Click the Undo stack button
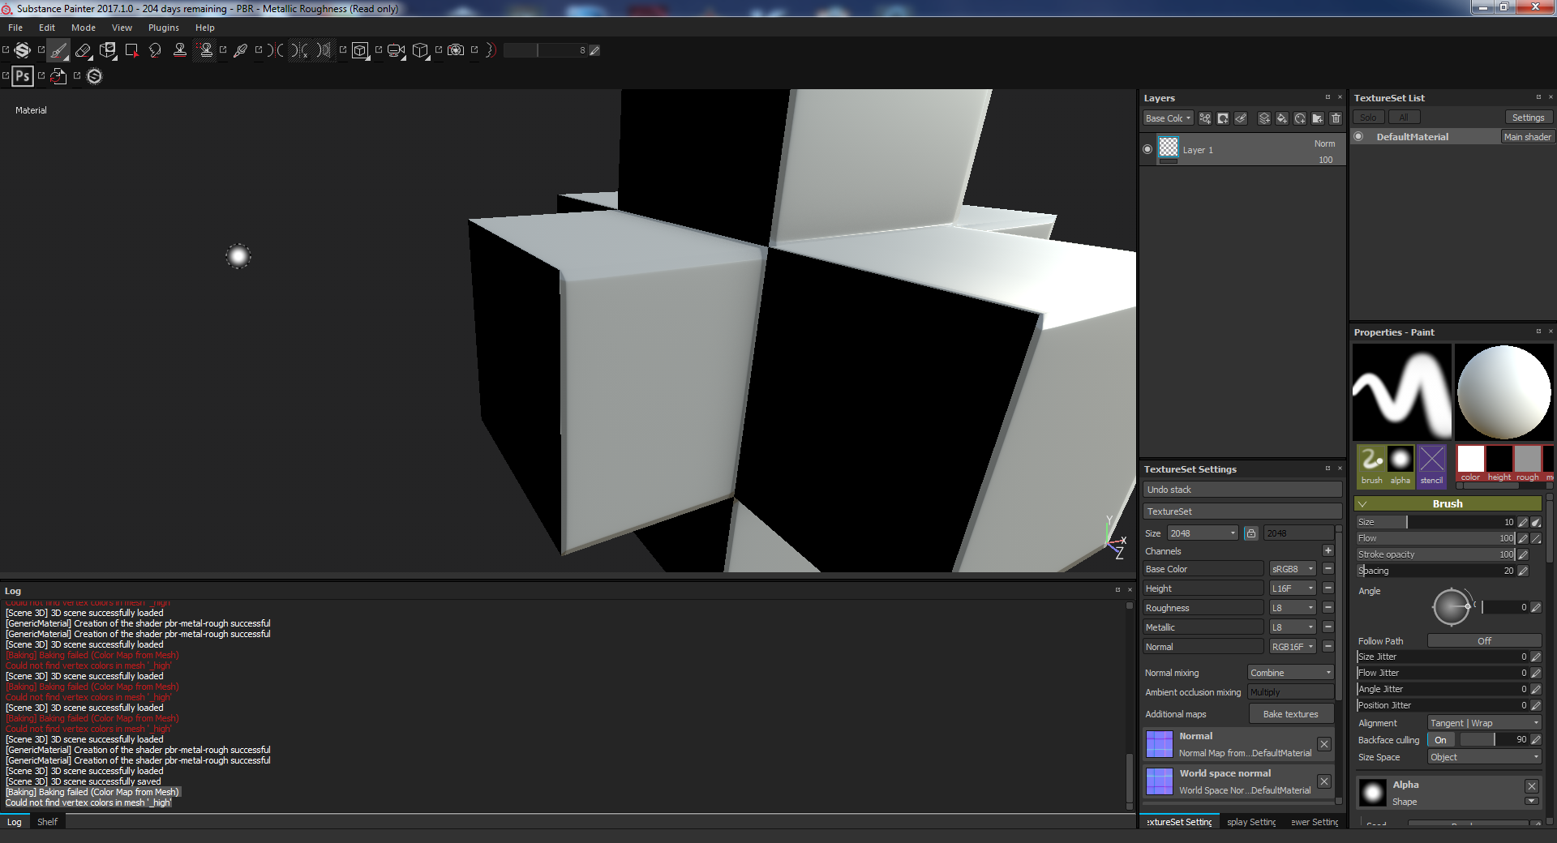The image size is (1557, 843). click(x=1242, y=490)
